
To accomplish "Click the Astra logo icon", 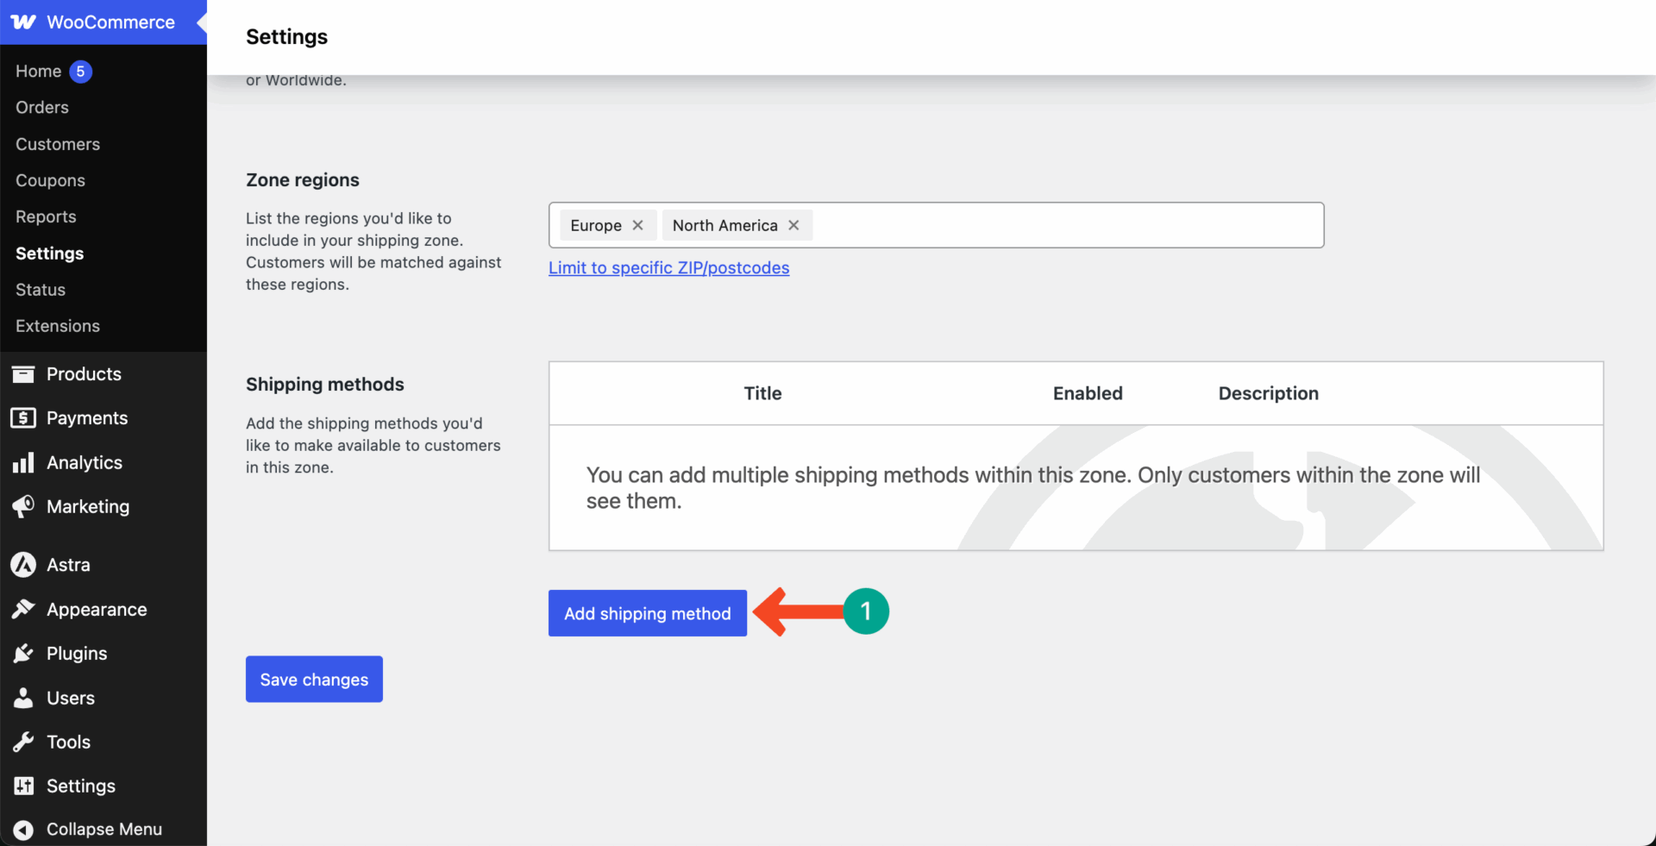I will coord(23,565).
